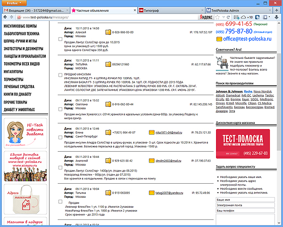Click the scrollbar up arrow
This screenshot has height=227, width=283.
coord(279,23)
